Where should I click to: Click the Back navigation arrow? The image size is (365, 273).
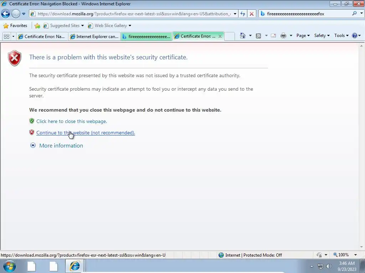tap(6, 14)
